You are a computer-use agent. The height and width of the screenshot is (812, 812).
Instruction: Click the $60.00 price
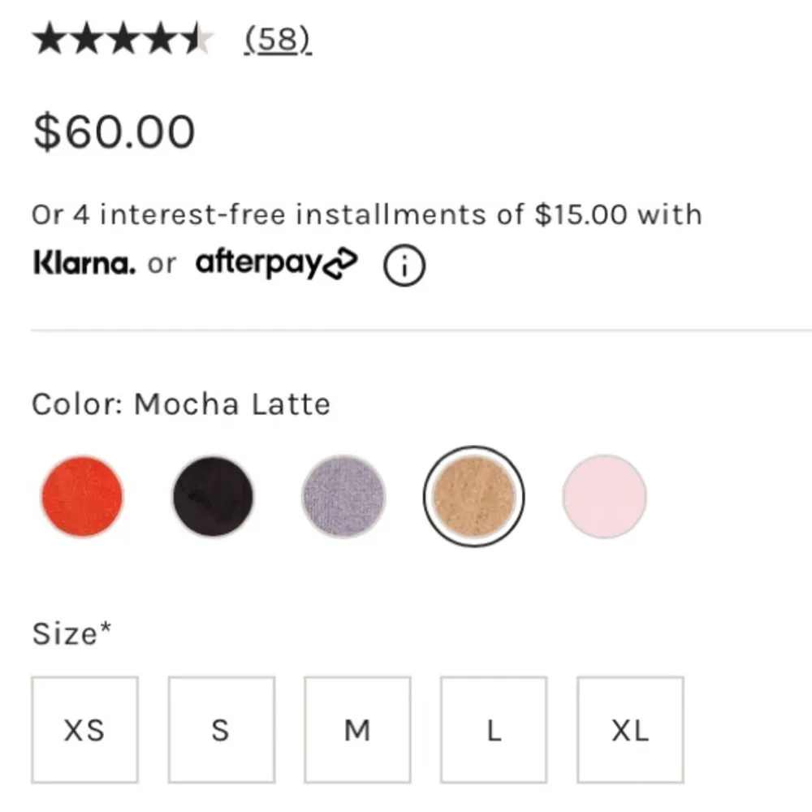pos(114,132)
